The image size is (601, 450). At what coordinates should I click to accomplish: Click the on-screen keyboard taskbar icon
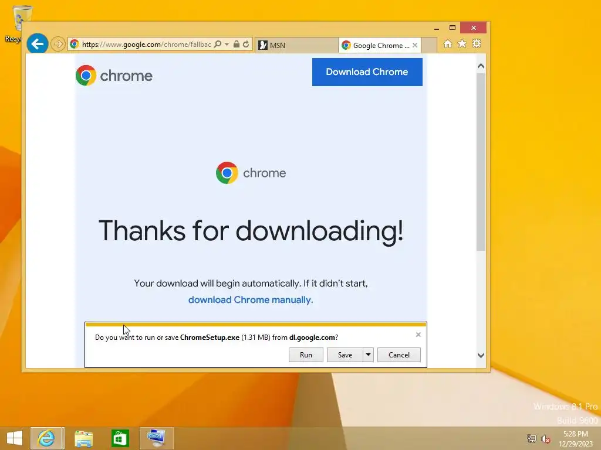point(156,438)
